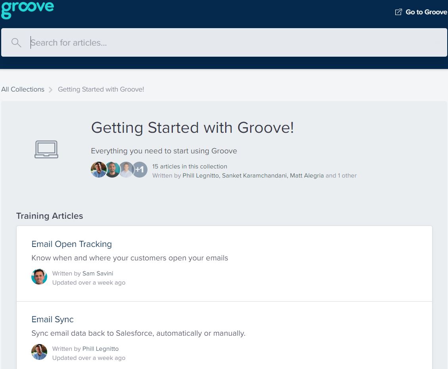Open the Email Sync article
The image size is (448, 369).
point(53,319)
